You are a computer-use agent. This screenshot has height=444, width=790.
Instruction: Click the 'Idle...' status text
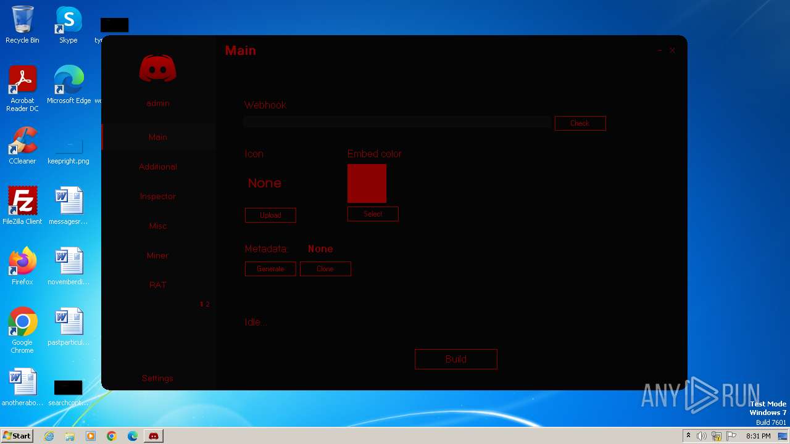[x=256, y=322]
